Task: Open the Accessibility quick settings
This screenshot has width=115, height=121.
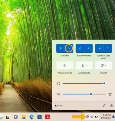Action: coord(84,66)
